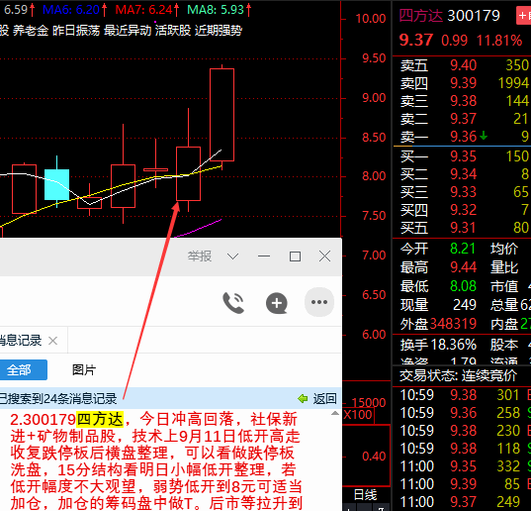Image resolution: width=531 pixels, height=511 pixels.
Task: Click the 举报 report link
Action: point(200,256)
